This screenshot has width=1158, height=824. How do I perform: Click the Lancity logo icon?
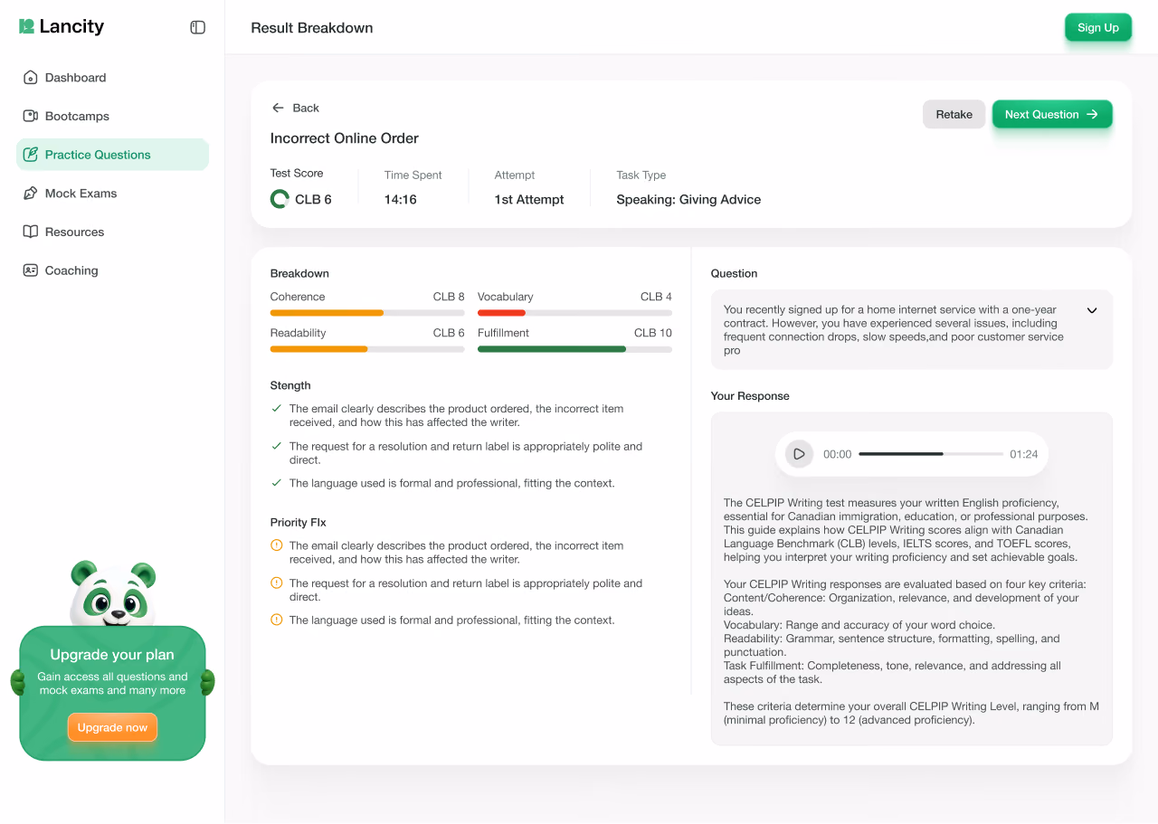click(26, 26)
